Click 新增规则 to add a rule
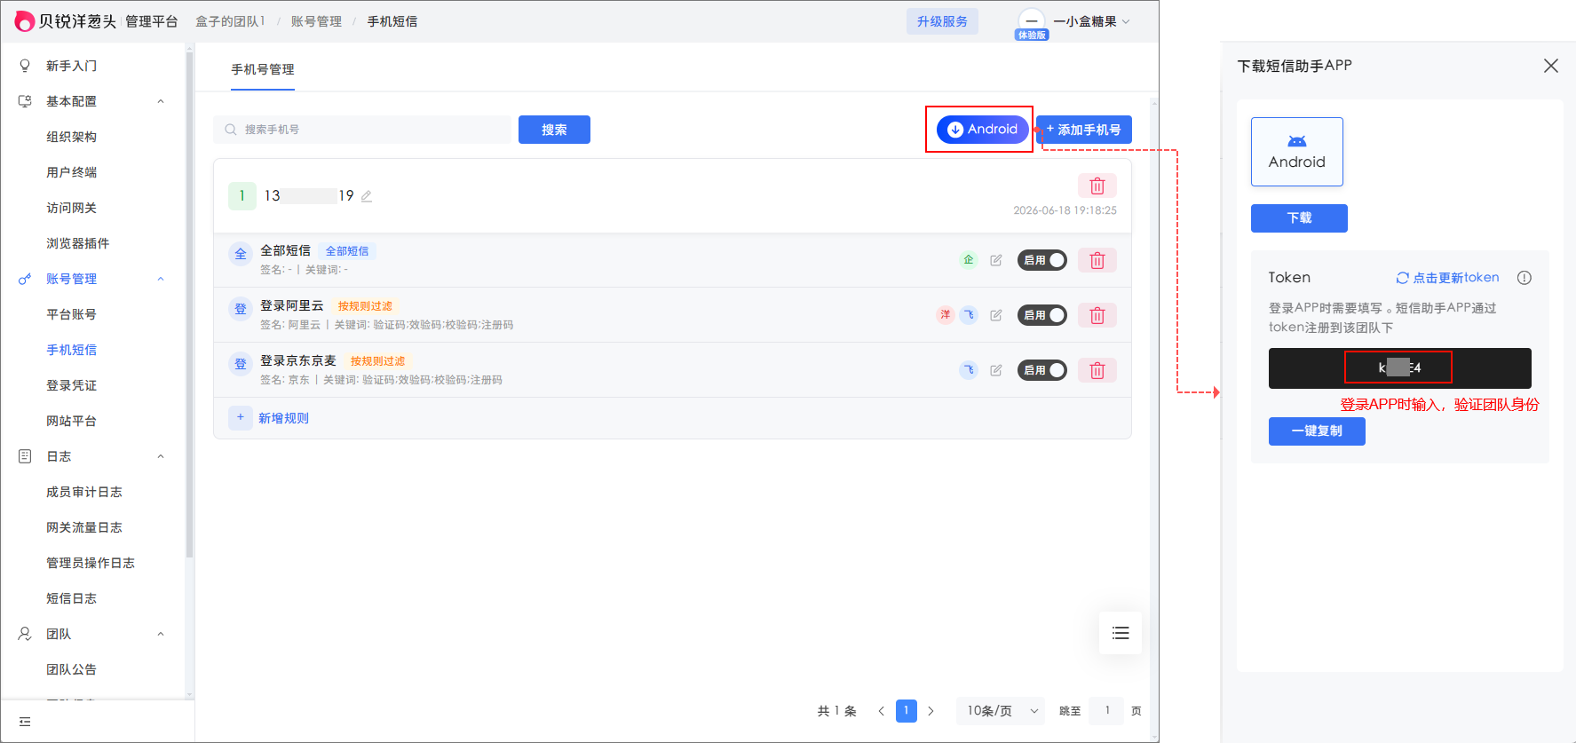Image resolution: width=1576 pixels, height=743 pixels. (269, 418)
